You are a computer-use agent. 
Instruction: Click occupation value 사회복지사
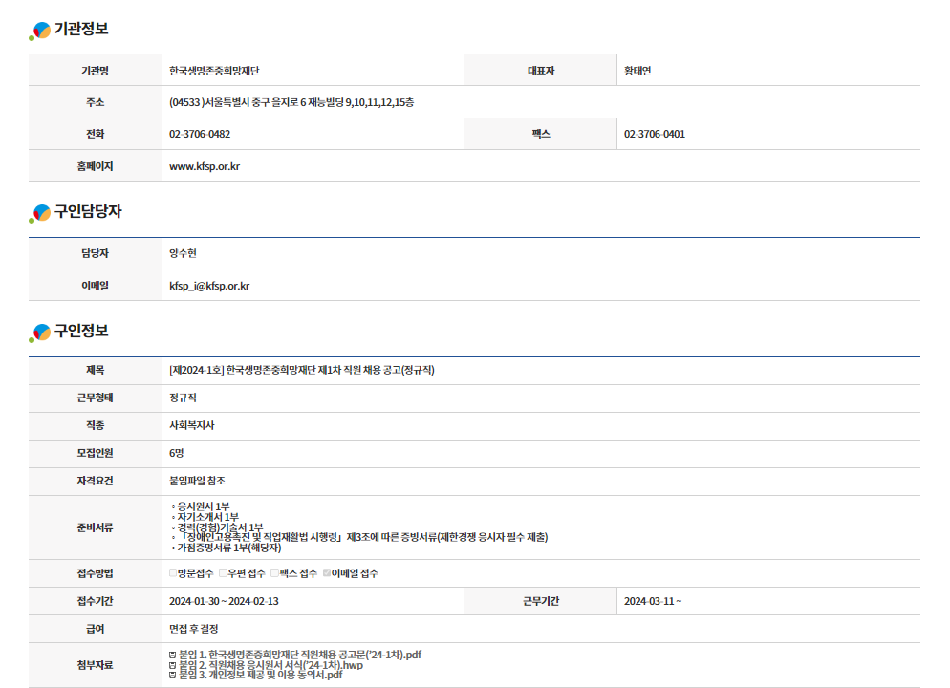coord(191,425)
